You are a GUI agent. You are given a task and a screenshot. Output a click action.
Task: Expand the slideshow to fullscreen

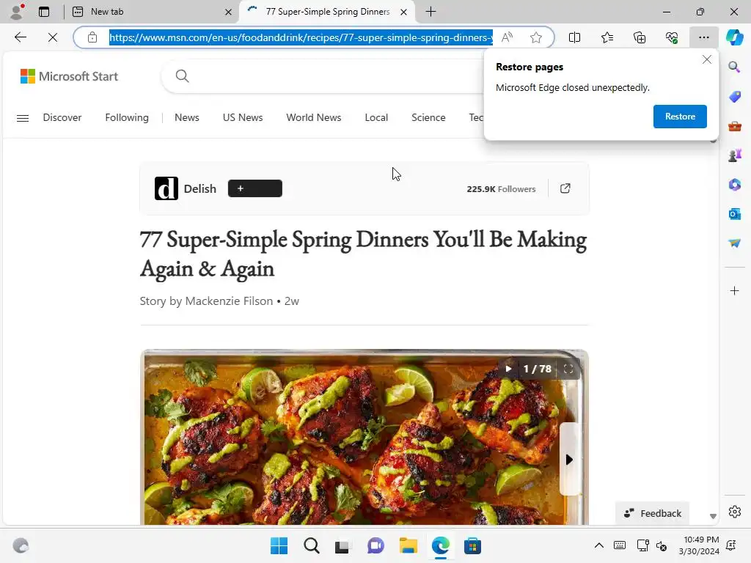tap(568, 369)
